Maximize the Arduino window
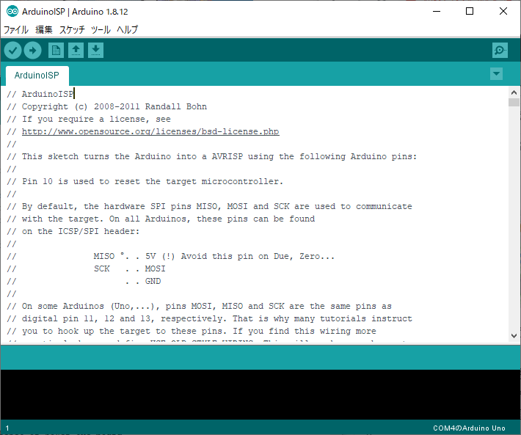521x435 pixels. click(470, 11)
